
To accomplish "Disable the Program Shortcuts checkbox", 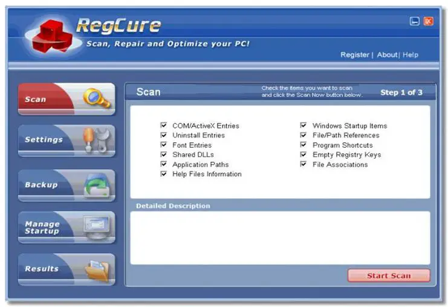I will pyautogui.click(x=304, y=145).
